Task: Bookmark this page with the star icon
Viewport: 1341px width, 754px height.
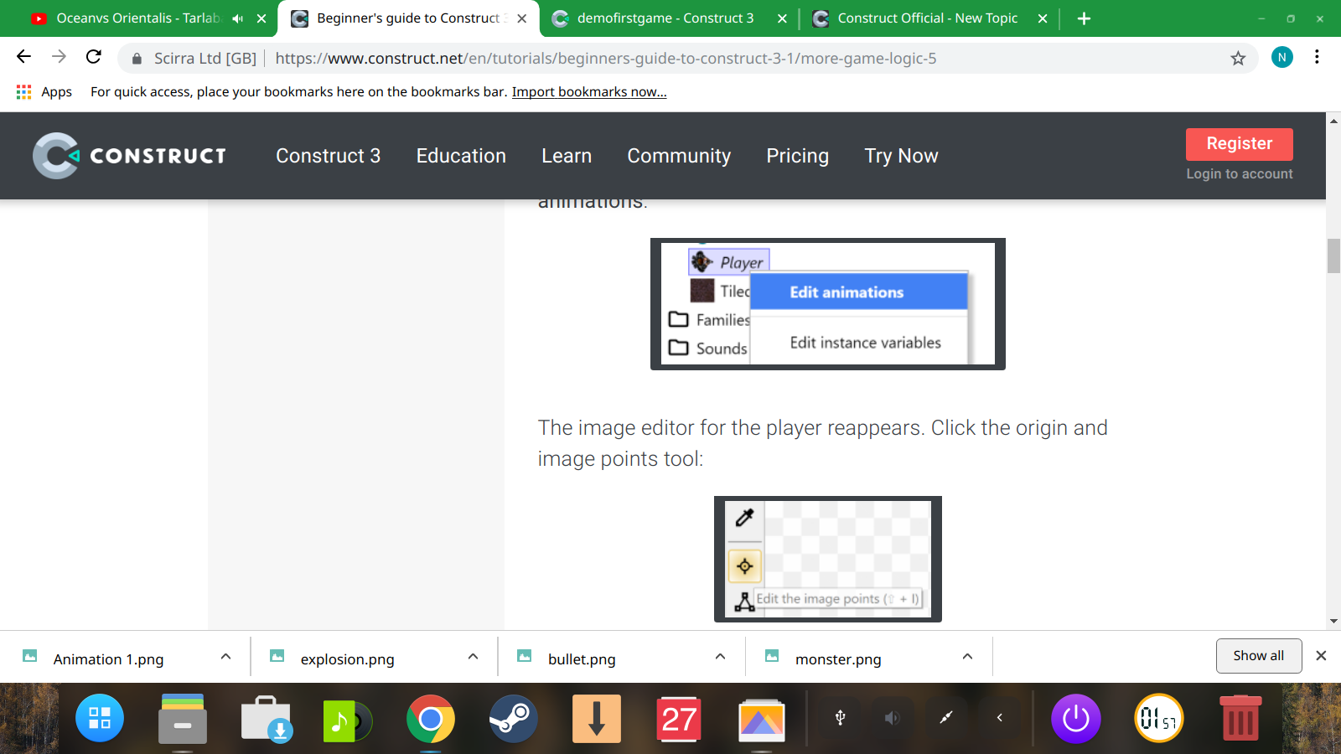Action: tap(1238, 58)
